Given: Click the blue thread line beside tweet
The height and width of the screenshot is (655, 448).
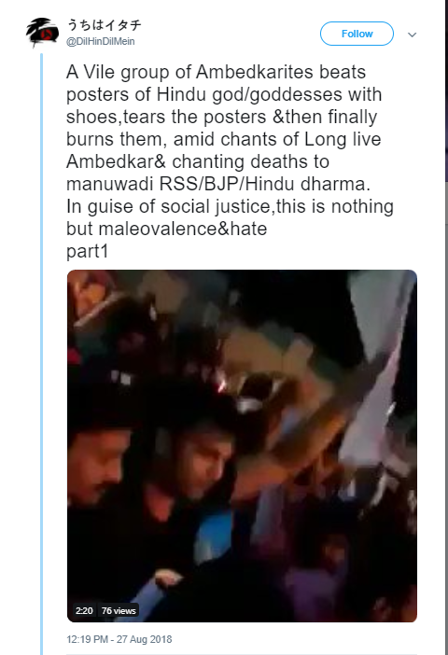Looking at the screenshot, I should [x=41, y=351].
